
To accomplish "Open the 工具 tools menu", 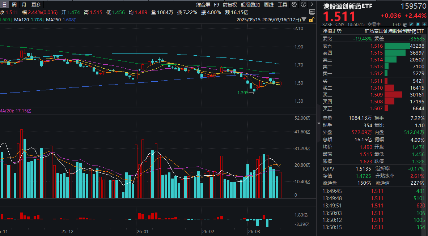I will click(283, 5).
